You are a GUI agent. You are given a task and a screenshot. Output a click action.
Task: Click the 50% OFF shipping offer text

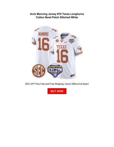coord(57,84)
